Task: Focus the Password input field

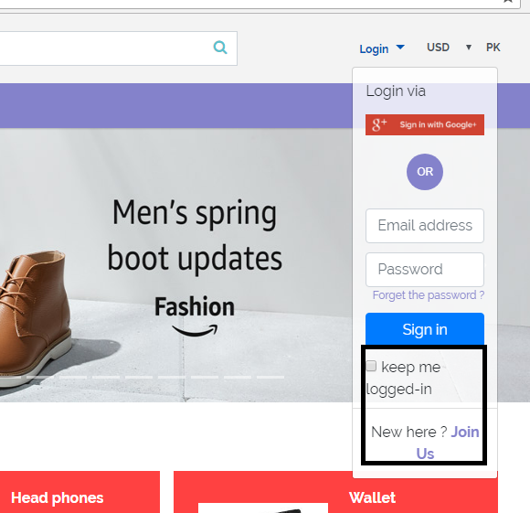Action: (425, 270)
